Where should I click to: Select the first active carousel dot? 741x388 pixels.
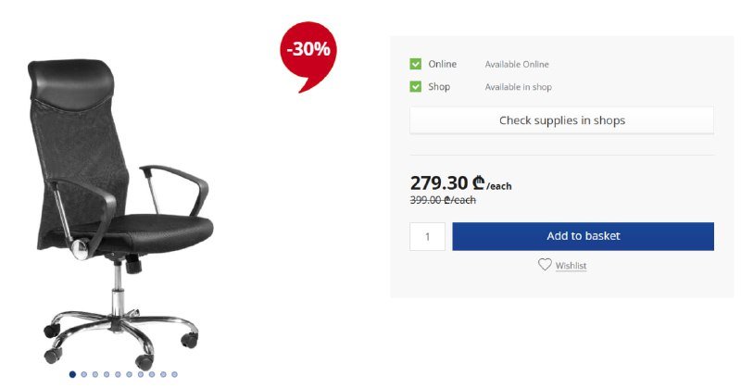pyautogui.click(x=72, y=374)
